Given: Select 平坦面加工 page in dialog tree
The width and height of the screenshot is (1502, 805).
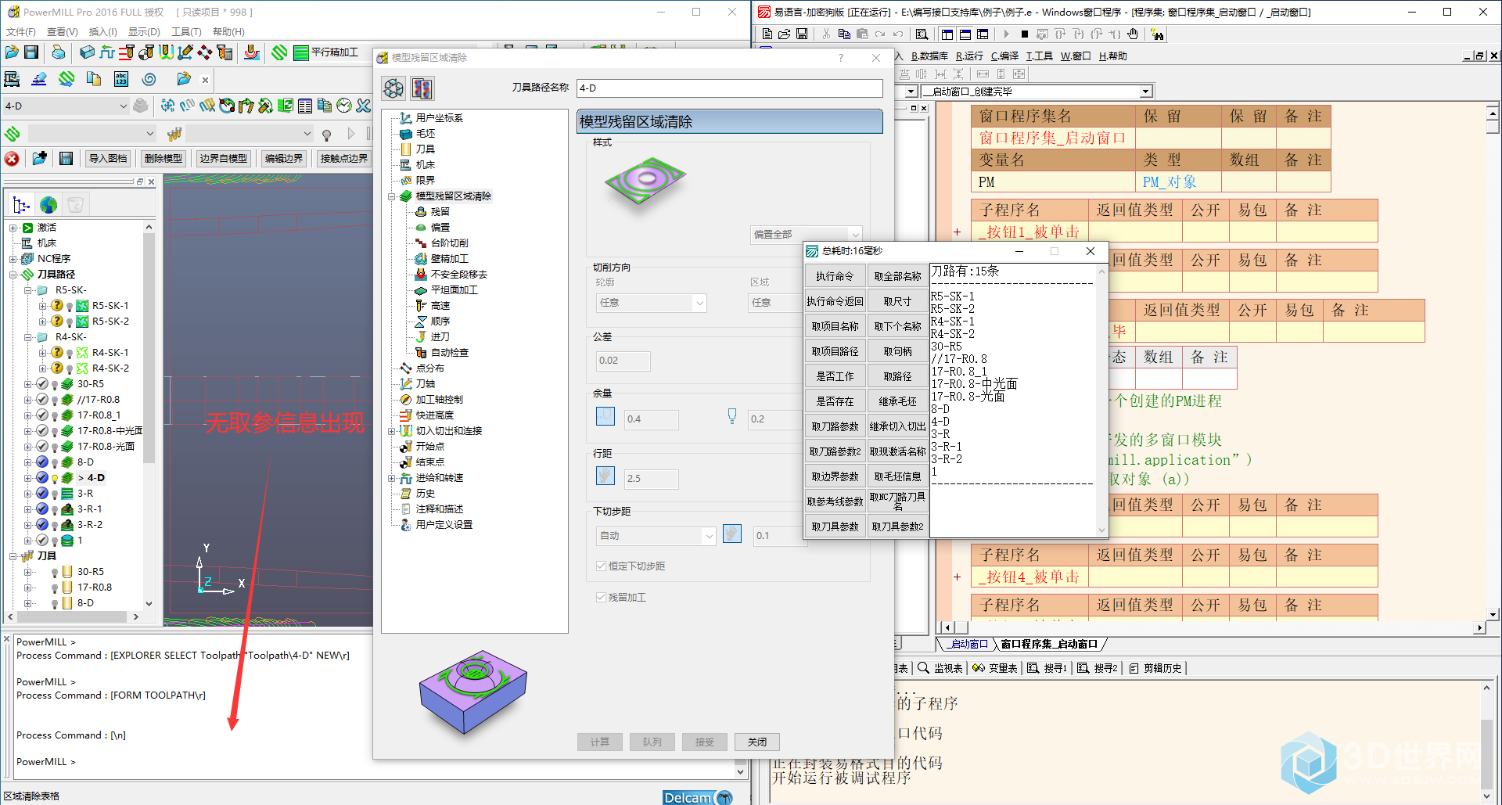Looking at the screenshot, I should [454, 290].
